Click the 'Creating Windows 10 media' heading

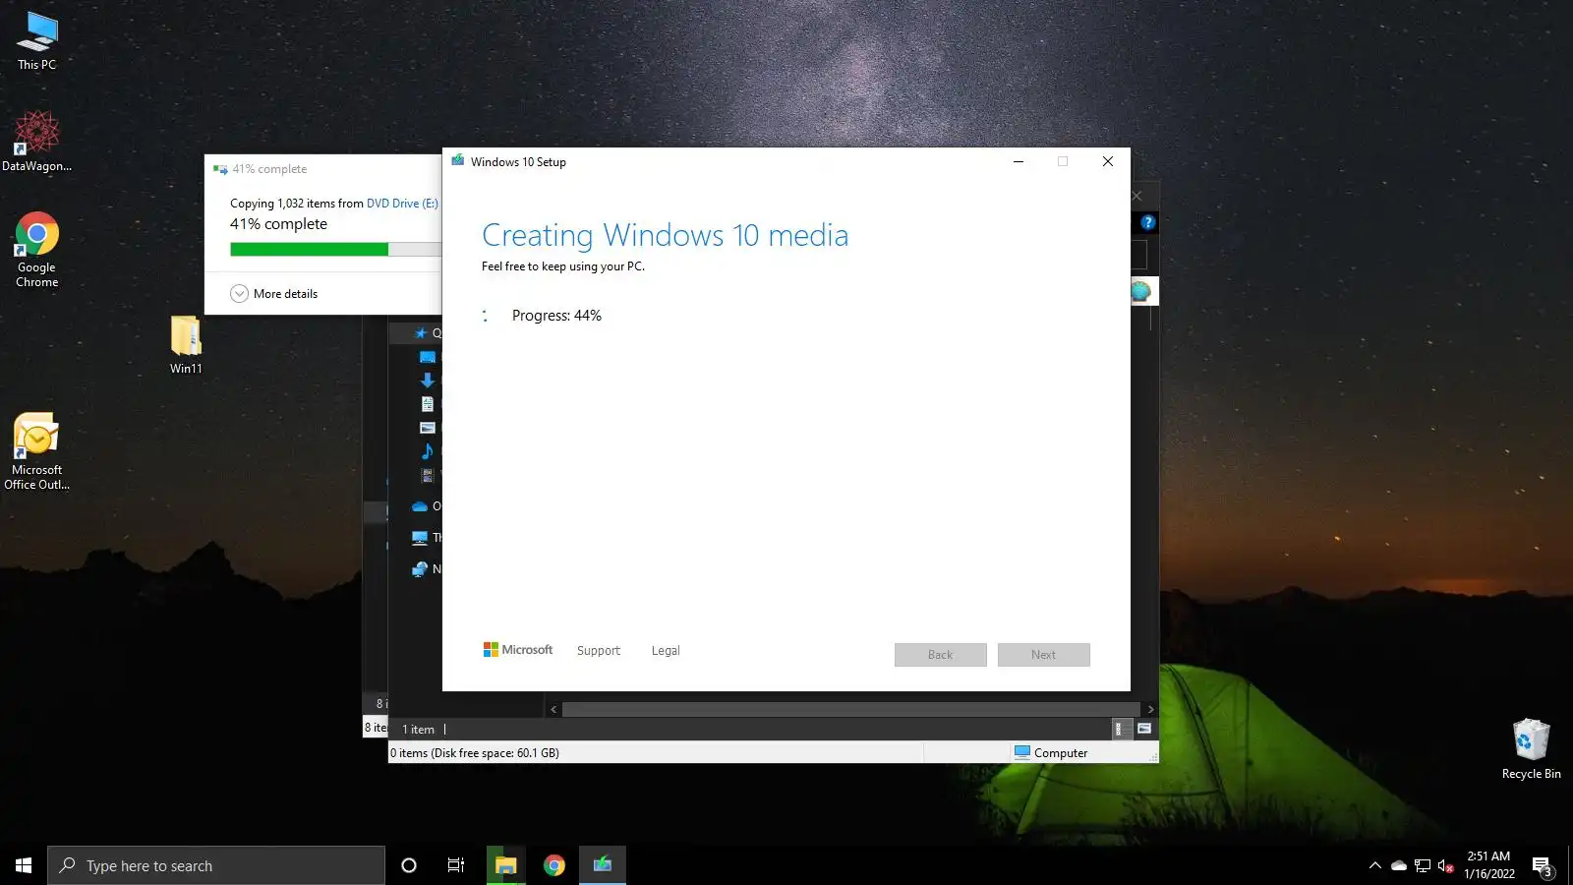665,235
